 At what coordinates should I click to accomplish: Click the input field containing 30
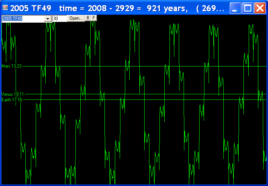coord(59,19)
